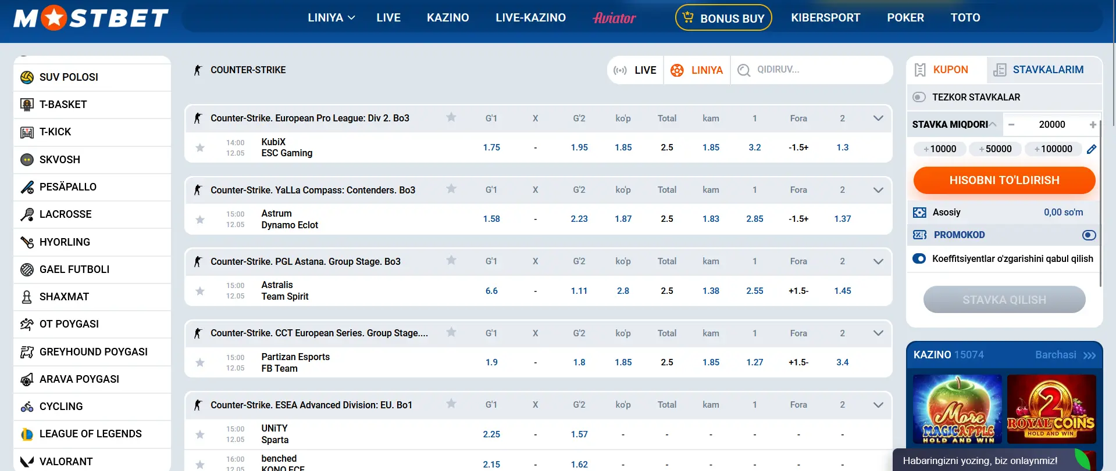Viewport: 1116px width, 471px height.
Task: Star the UNiTY vs Sparta match
Action: coord(200,434)
